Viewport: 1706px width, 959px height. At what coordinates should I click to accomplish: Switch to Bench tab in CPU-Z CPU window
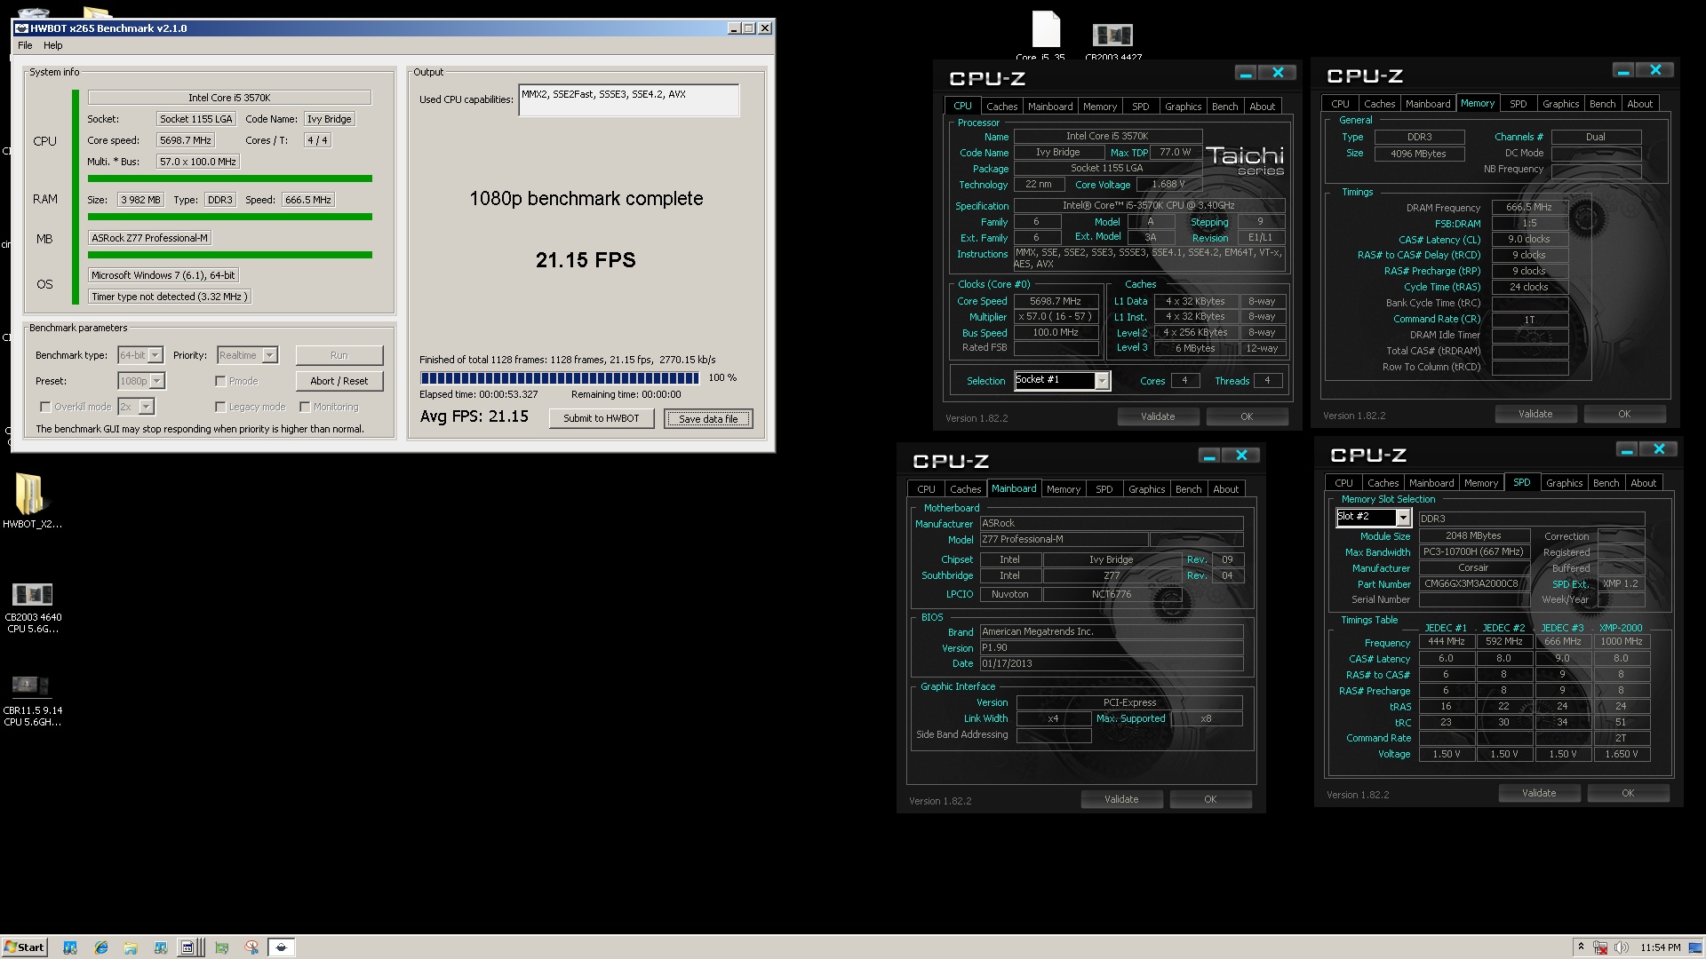(1224, 107)
